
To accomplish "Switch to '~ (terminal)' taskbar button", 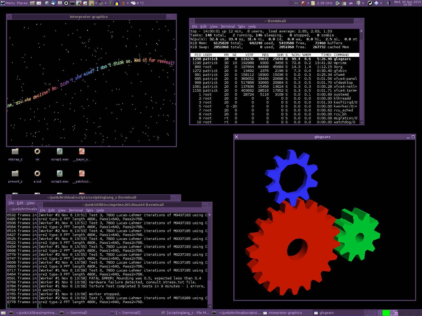I will click(84, 313).
